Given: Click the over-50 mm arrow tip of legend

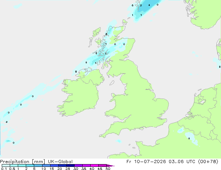Looking at the screenshot, I should (110, 165).
